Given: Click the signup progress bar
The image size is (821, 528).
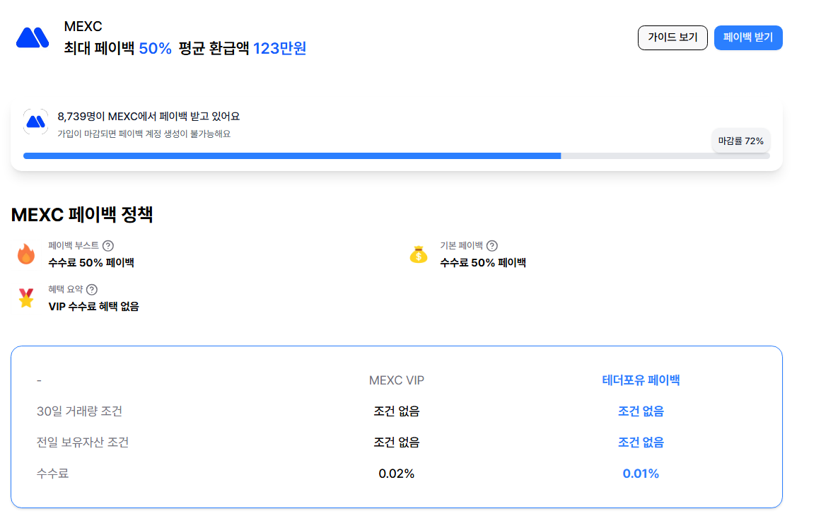Looking at the screenshot, I should click(397, 156).
